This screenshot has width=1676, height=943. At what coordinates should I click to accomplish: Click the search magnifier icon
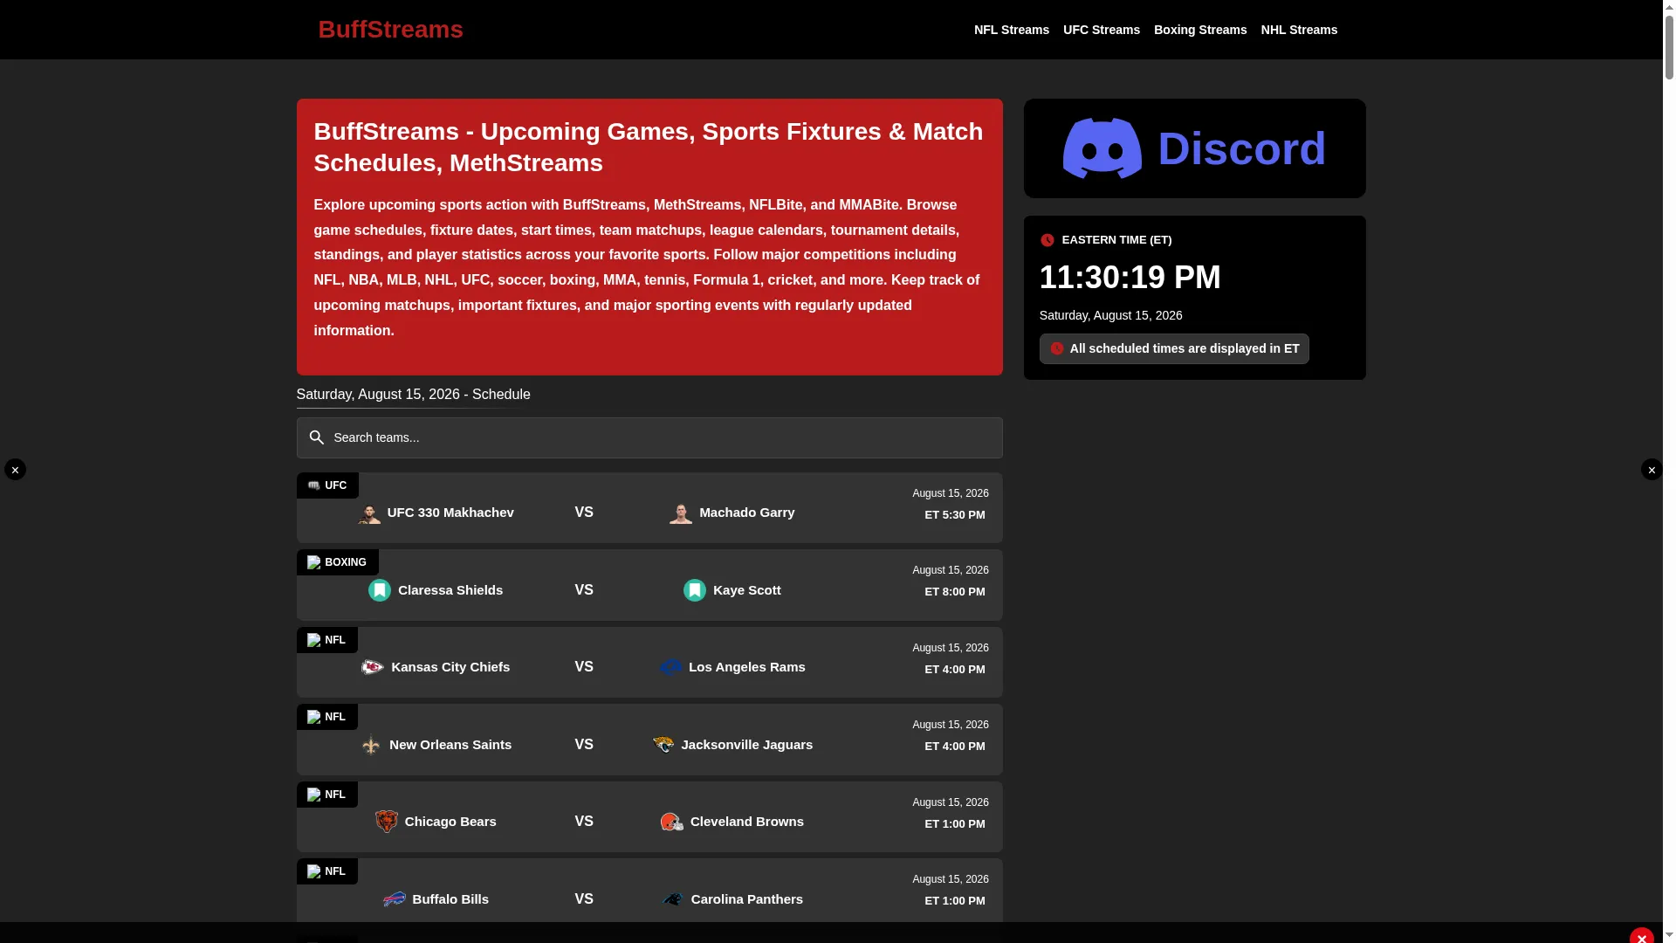pos(317,437)
